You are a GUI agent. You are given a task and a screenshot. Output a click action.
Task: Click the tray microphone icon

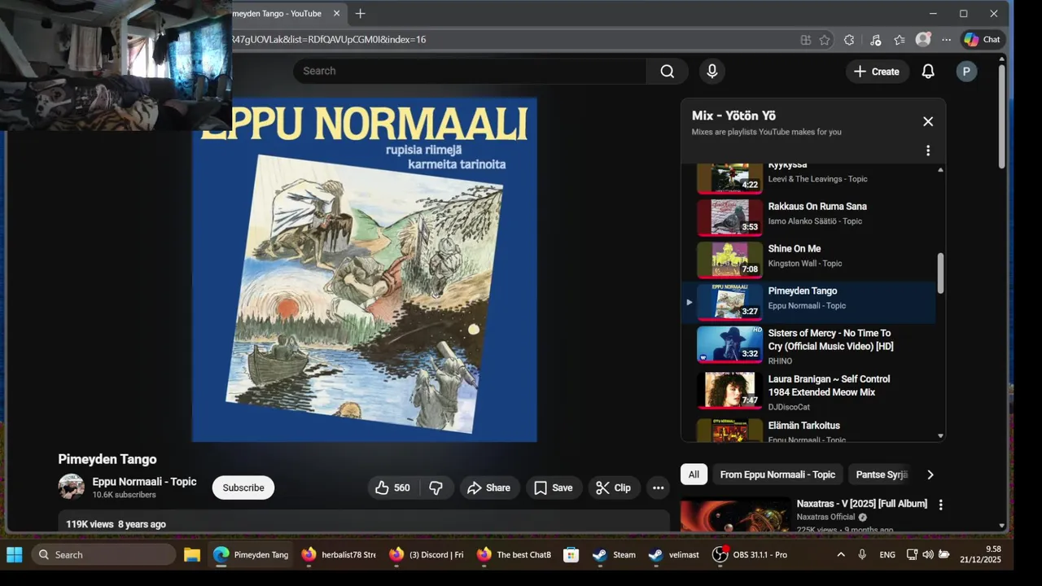point(862,555)
